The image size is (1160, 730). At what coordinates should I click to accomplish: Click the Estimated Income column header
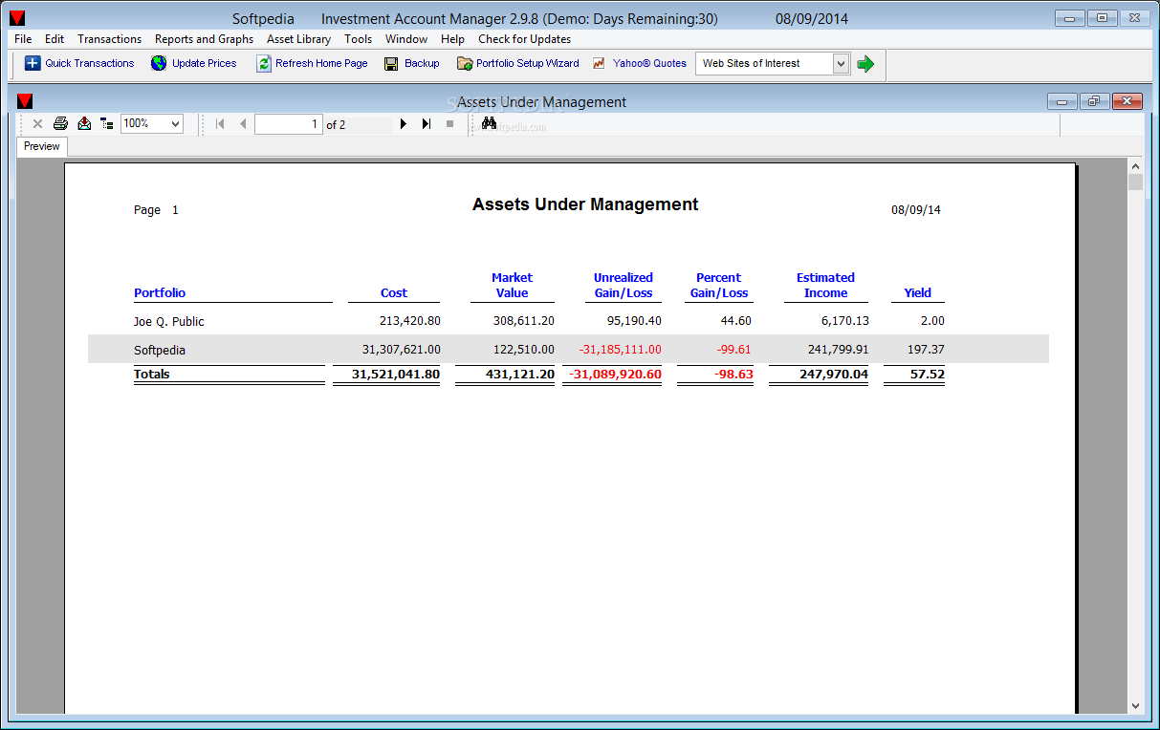coord(825,286)
